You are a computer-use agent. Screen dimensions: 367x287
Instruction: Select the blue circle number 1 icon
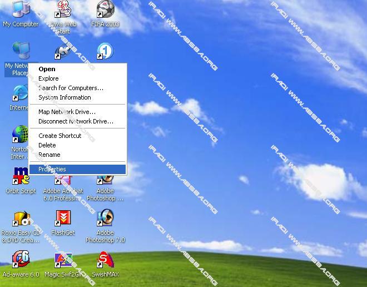pyautogui.click(x=105, y=51)
